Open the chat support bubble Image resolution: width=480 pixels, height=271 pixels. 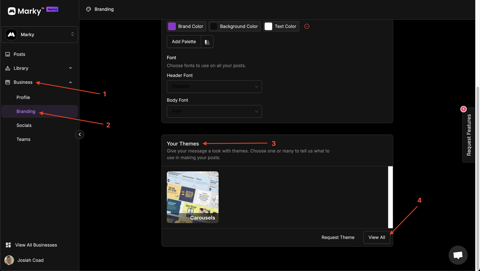pos(458,255)
